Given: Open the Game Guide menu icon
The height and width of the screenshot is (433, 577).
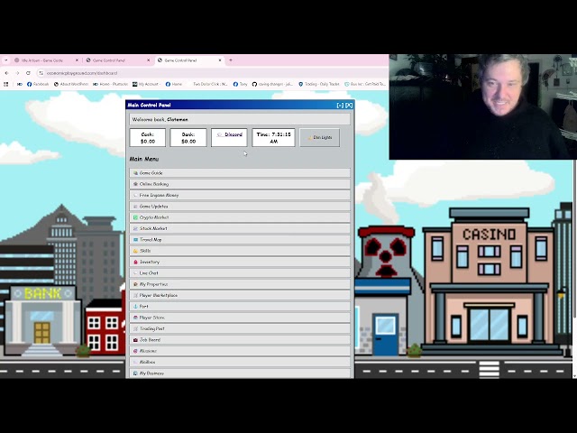Looking at the screenshot, I should tap(135, 173).
